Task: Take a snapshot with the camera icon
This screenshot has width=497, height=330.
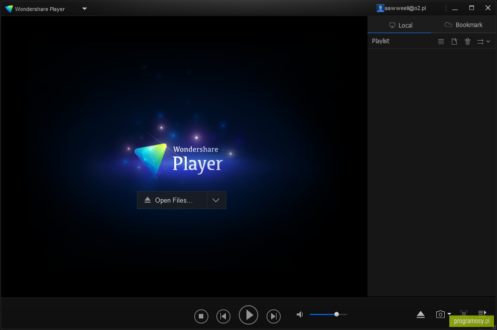Action: pyautogui.click(x=440, y=314)
